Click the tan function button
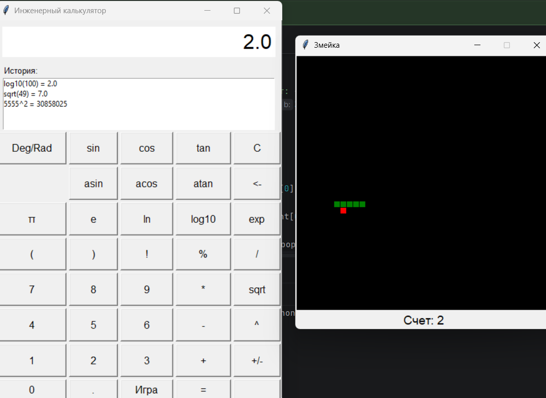 [203, 148]
